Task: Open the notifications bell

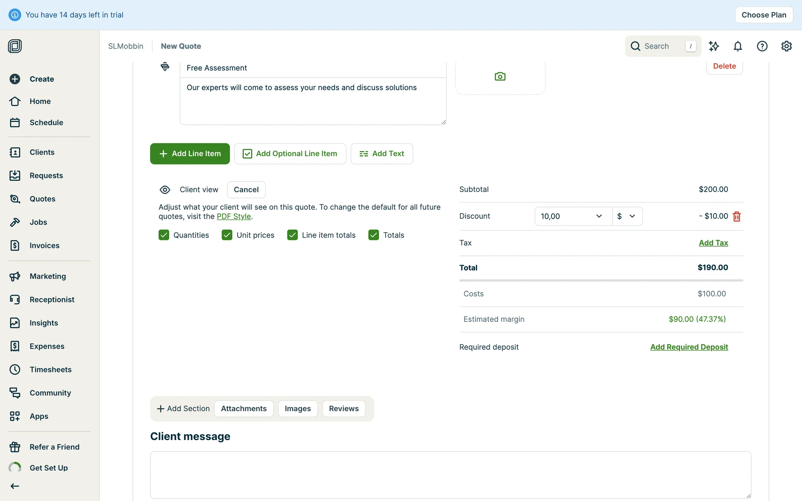Action: [738, 46]
